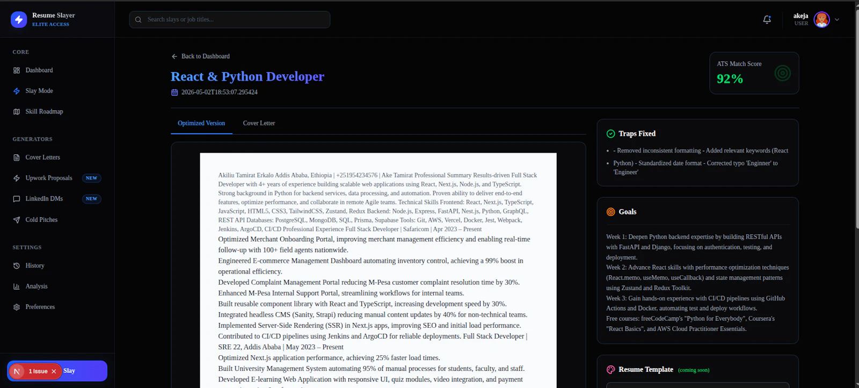The height and width of the screenshot is (388, 859).
Task: Click the NEW badge beside Upwork Proposals
Action: (x=92, y=178)
